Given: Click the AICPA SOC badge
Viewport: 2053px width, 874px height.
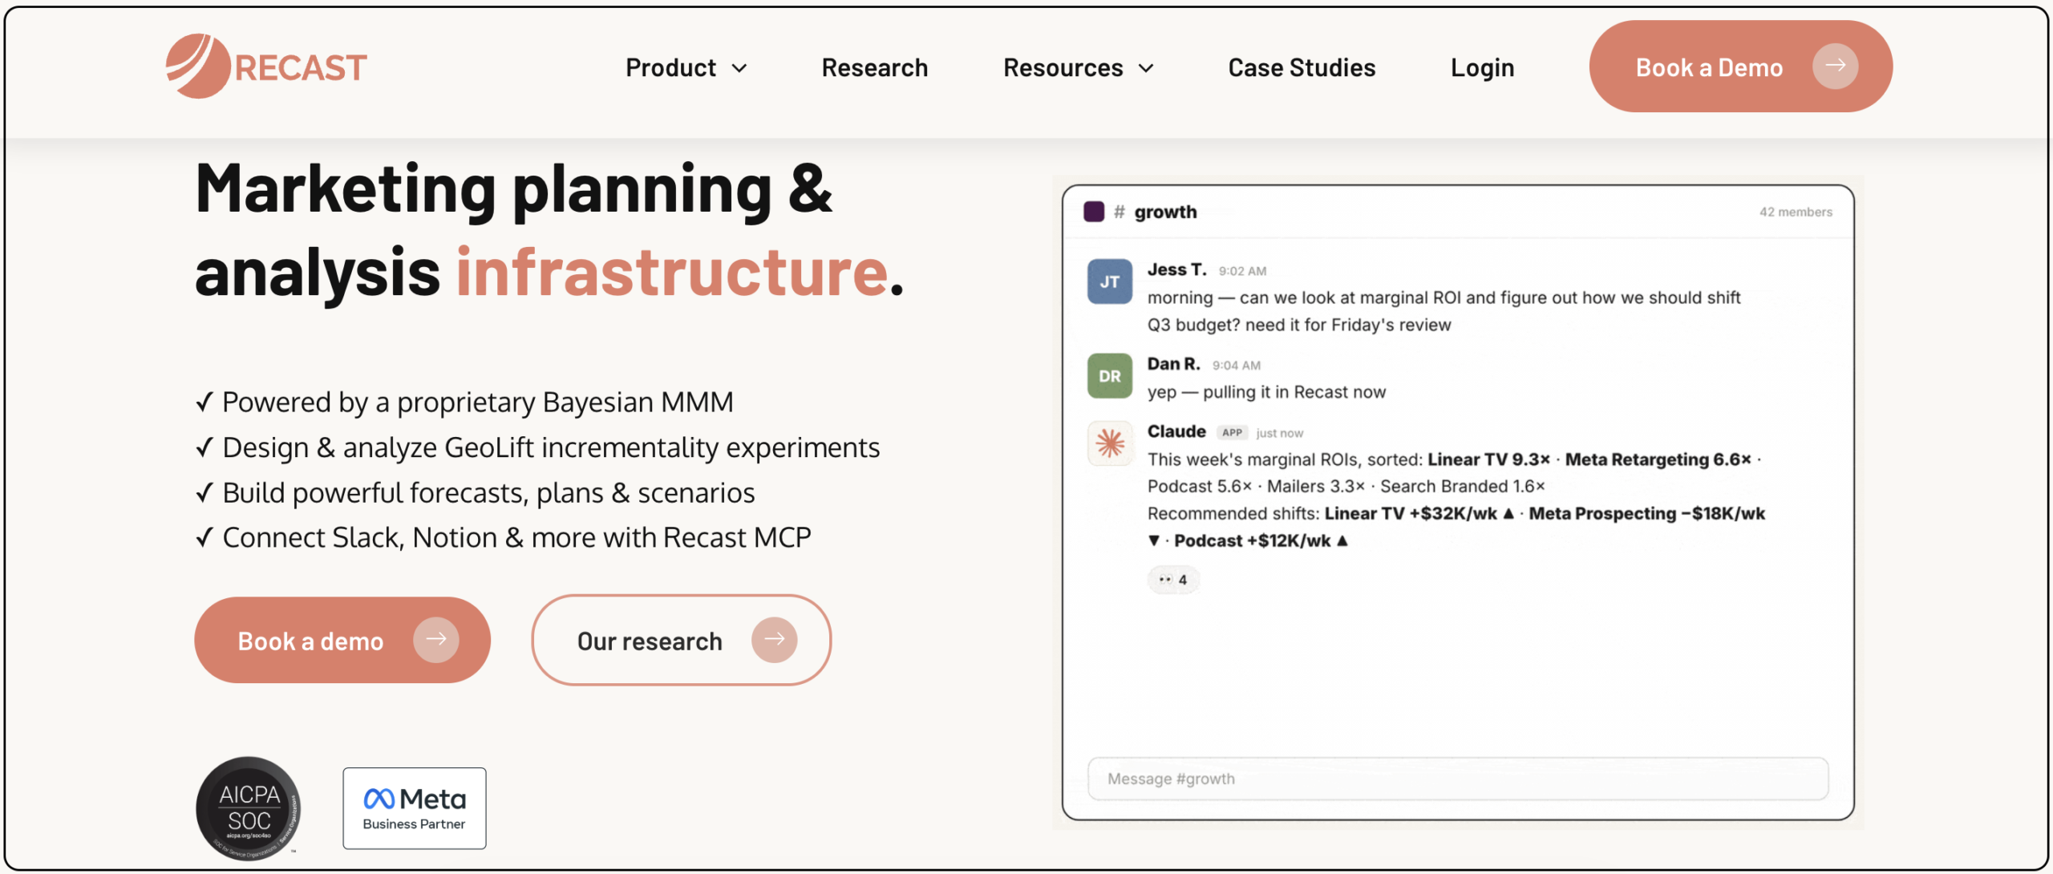Looking at the screenshot, I should (x=249, y=807).
